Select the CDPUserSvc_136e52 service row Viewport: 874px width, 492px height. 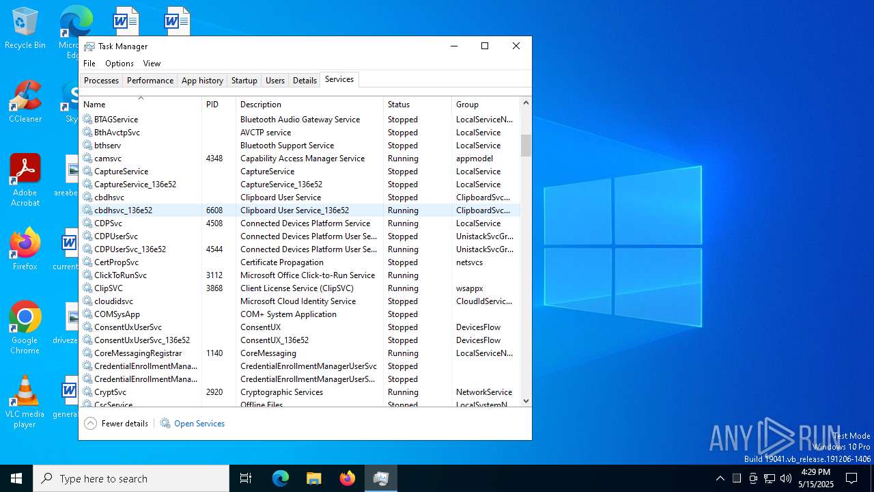[300, 249]
